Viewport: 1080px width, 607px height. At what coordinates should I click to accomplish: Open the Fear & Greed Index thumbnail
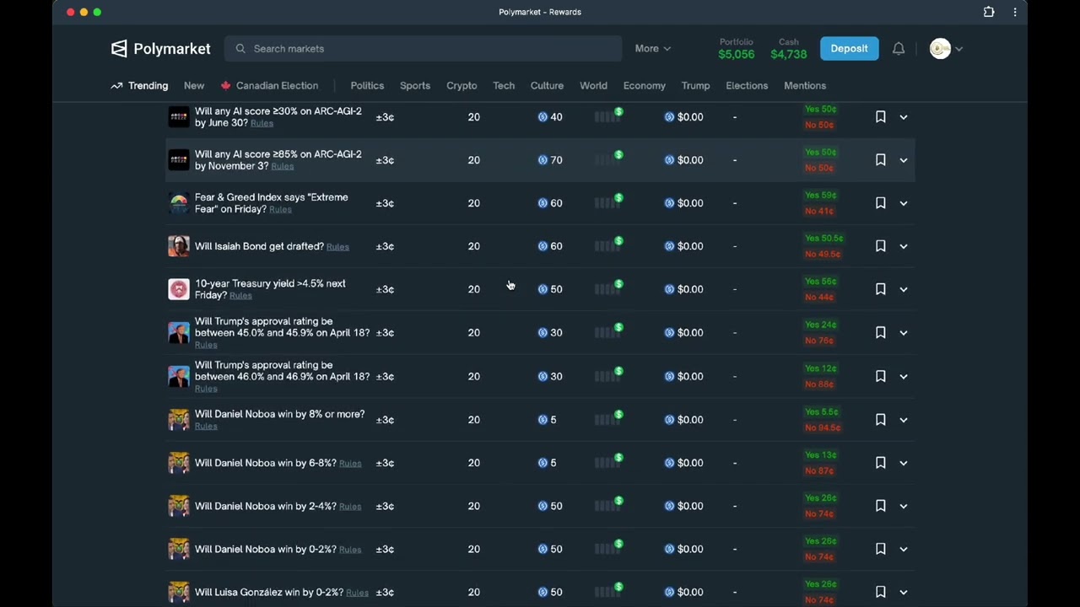coord(179,203)
